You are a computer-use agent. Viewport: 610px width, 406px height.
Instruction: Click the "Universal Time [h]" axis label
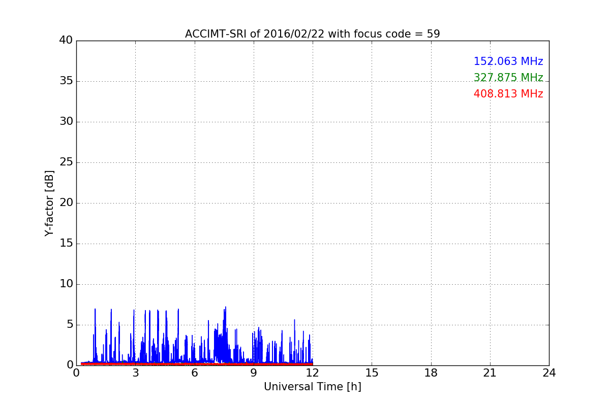pyautogui.click(x=313, y=387)
